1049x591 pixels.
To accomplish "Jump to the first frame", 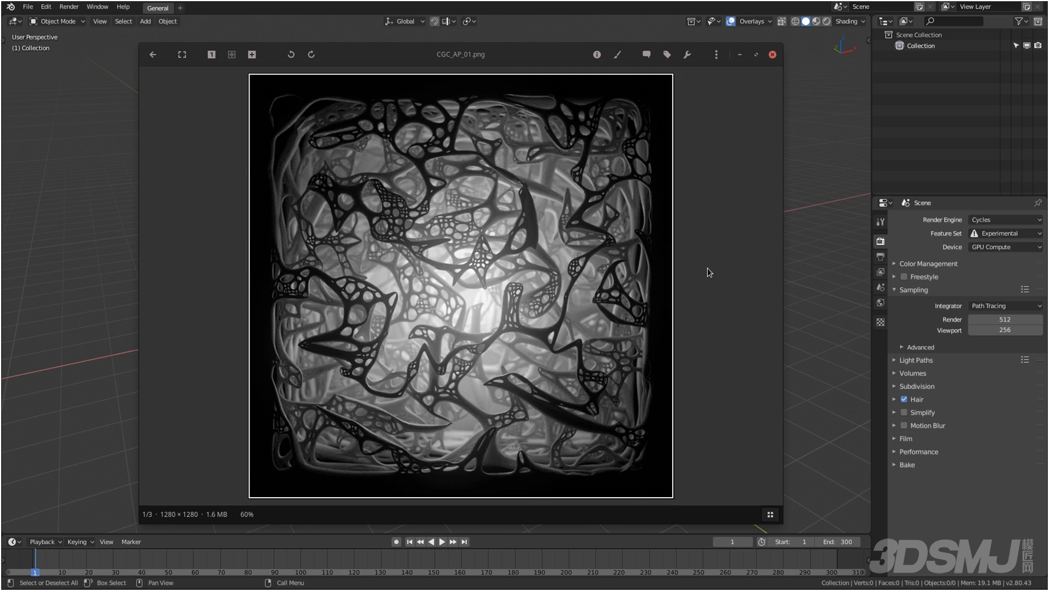I will [x=410, y=542].
